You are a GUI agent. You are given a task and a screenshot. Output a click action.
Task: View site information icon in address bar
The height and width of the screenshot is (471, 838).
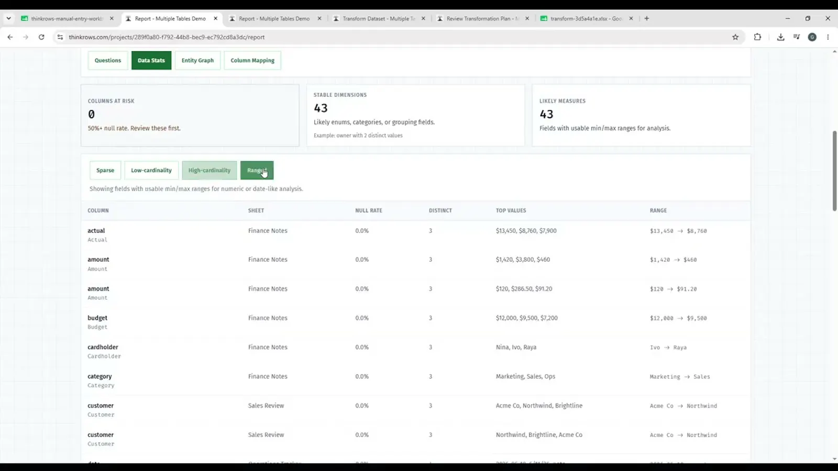(60, 37)
